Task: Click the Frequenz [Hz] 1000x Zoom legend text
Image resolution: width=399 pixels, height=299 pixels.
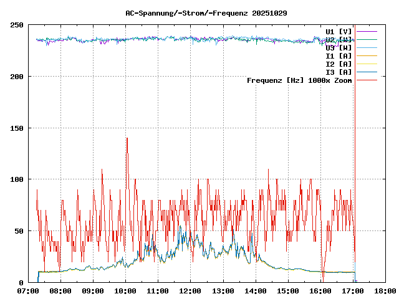Action: tap(299, 80)
